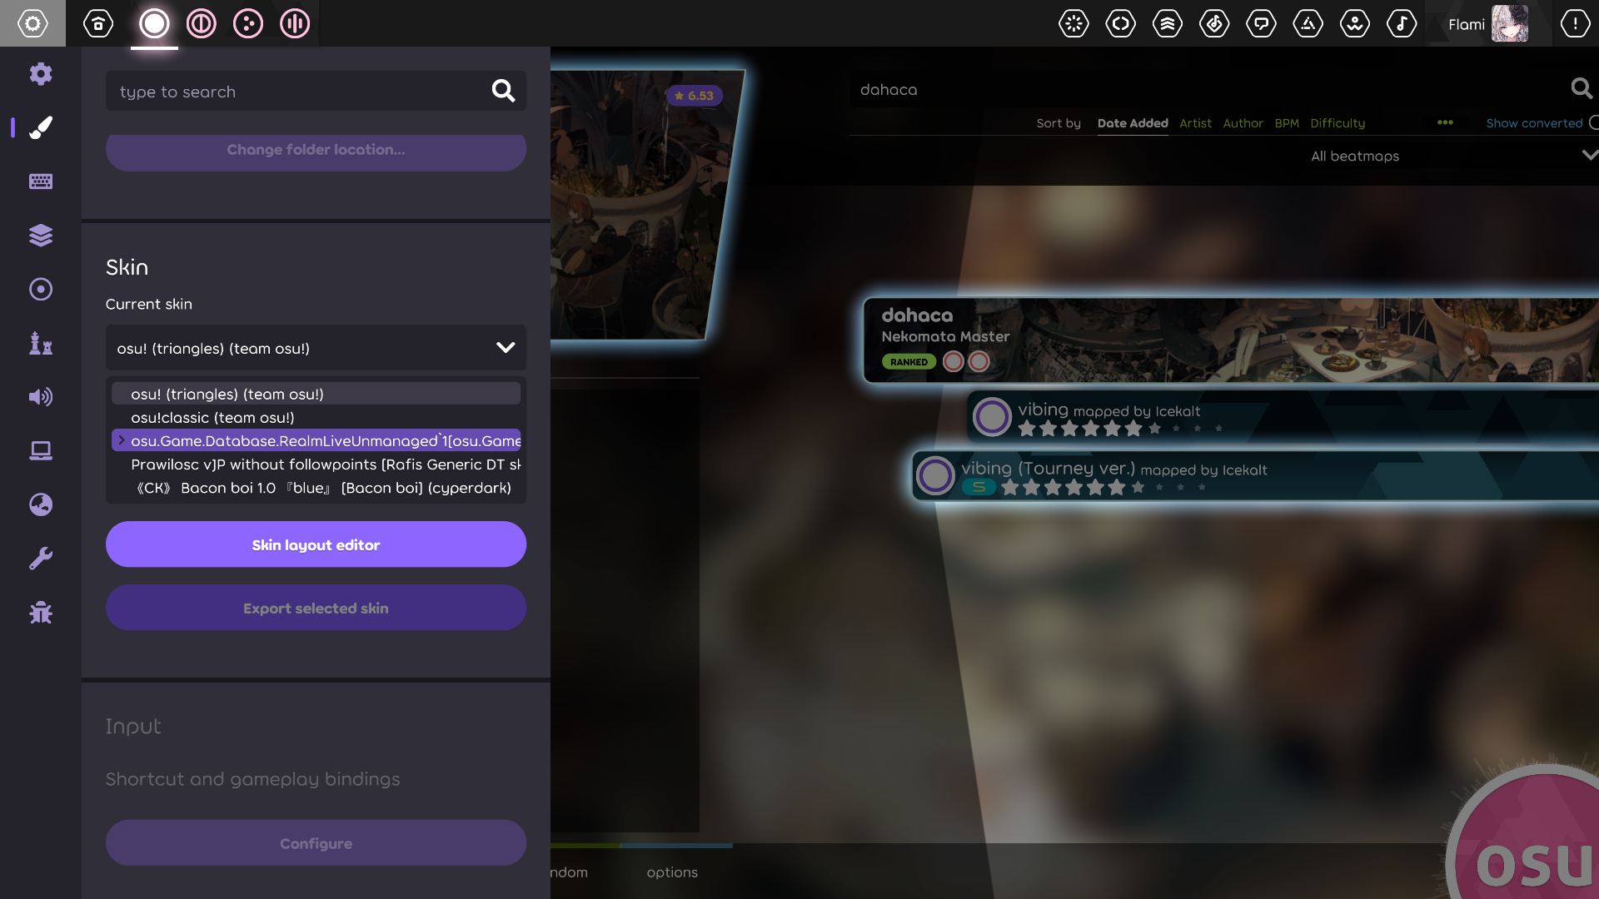This screenshot has width=1599, height=899.
Task: Select the dahaca beatmap set card
Action: (x=1232, y=340)
